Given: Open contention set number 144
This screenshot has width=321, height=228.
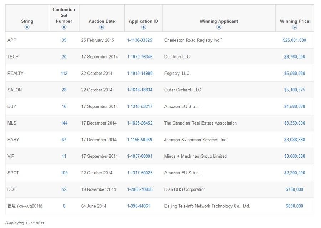Looking at the screenshot, I should tap(64, 123).
